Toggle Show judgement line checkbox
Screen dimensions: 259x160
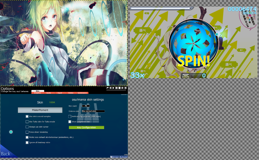click(70, 122)
